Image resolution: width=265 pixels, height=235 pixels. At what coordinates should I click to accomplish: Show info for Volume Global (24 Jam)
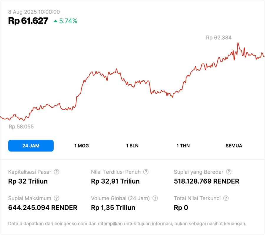155,198
